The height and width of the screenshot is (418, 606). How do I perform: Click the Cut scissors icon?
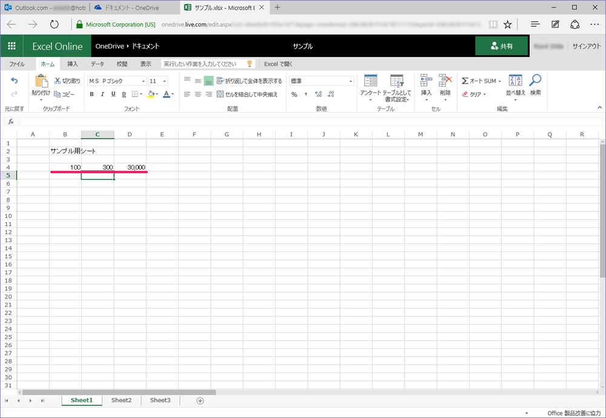tap(57, 81)
